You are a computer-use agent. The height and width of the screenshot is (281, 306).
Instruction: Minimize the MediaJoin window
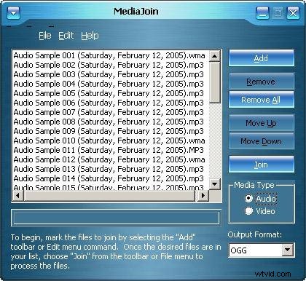point(262,13)
